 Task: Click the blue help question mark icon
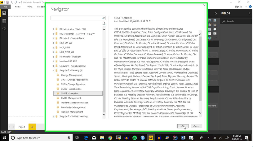coord(250,7)
